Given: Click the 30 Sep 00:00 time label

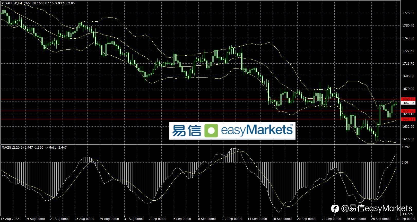Looking at the screenshot, I should [x=406, y=219].
